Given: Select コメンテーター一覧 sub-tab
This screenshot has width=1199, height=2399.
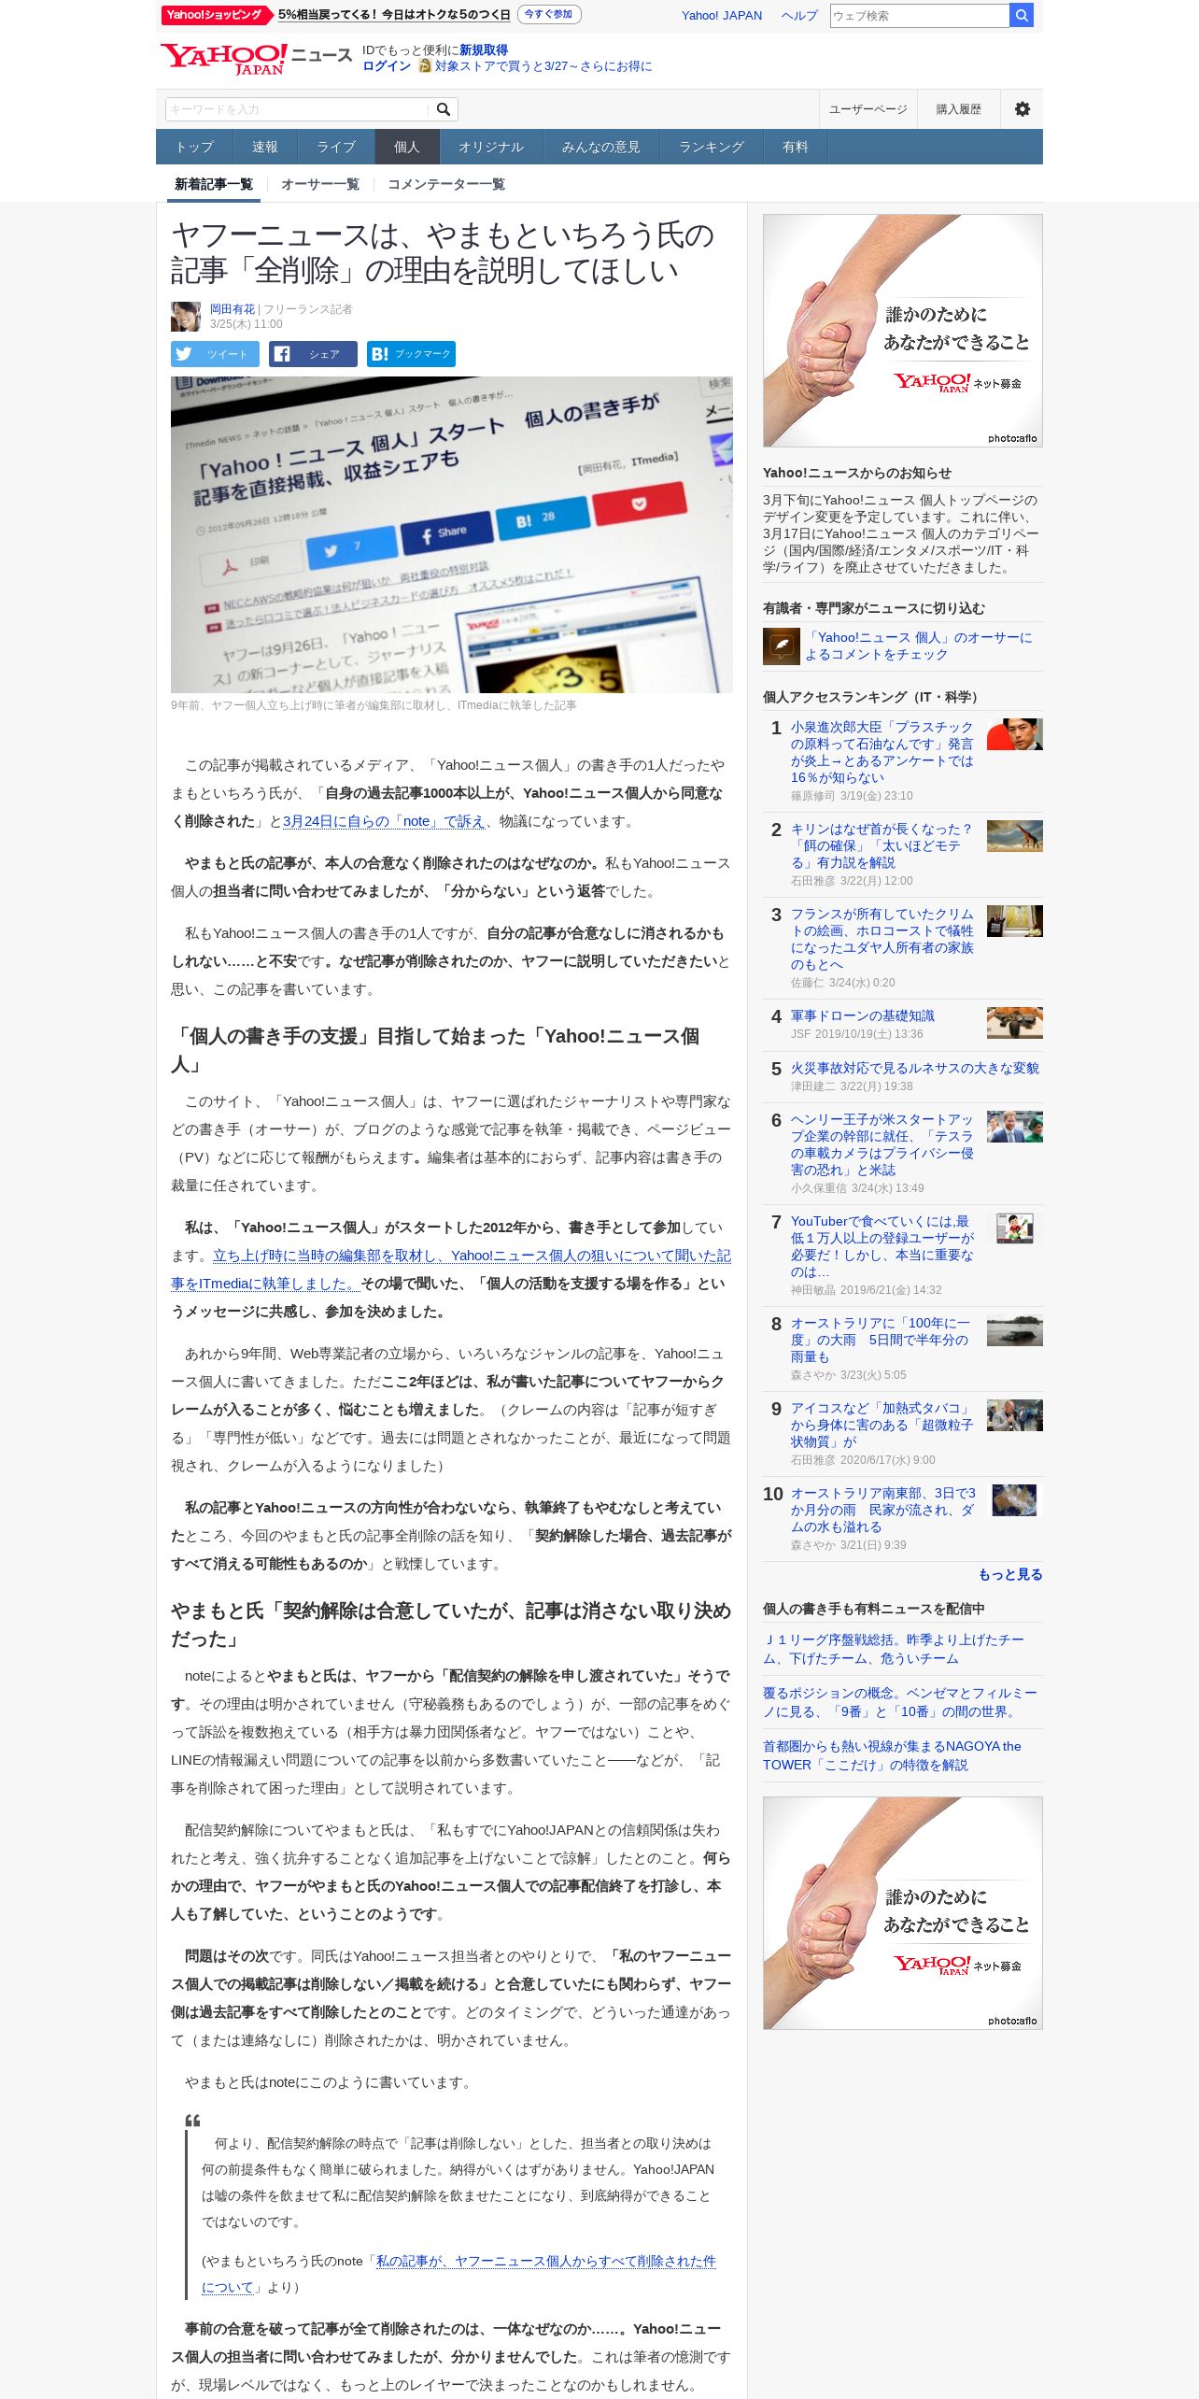Looking at the screenshot, I should point(446,184).
